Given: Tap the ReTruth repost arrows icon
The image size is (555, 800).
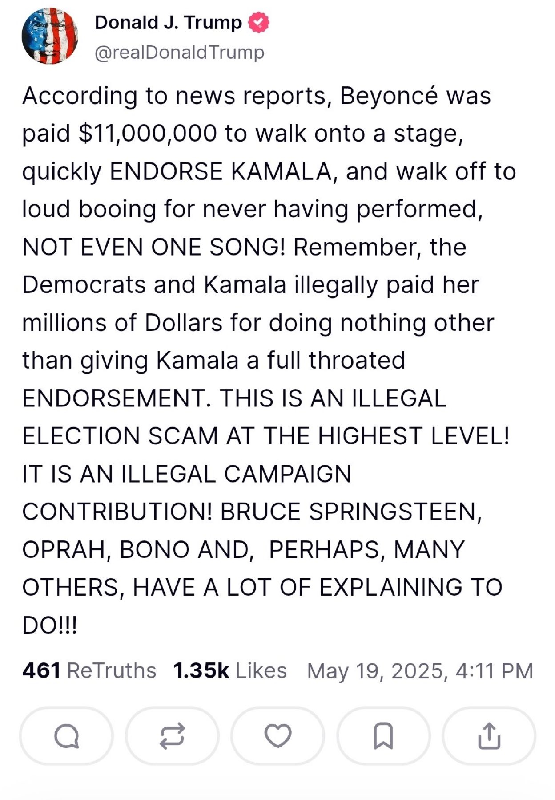Looking at the screenshot, I should [x=172, y=735].
